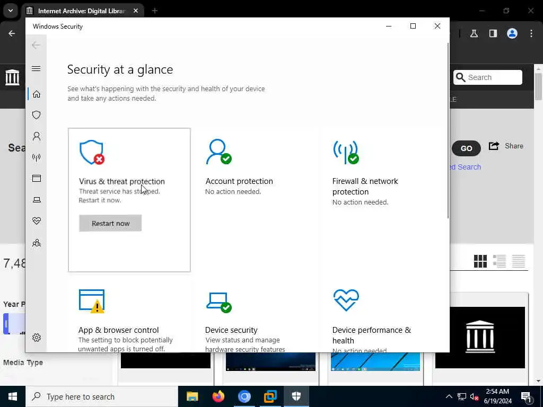Screen dimensions: 543x407
Task: Click the Account protection tile icon
Action: point(218,152)
